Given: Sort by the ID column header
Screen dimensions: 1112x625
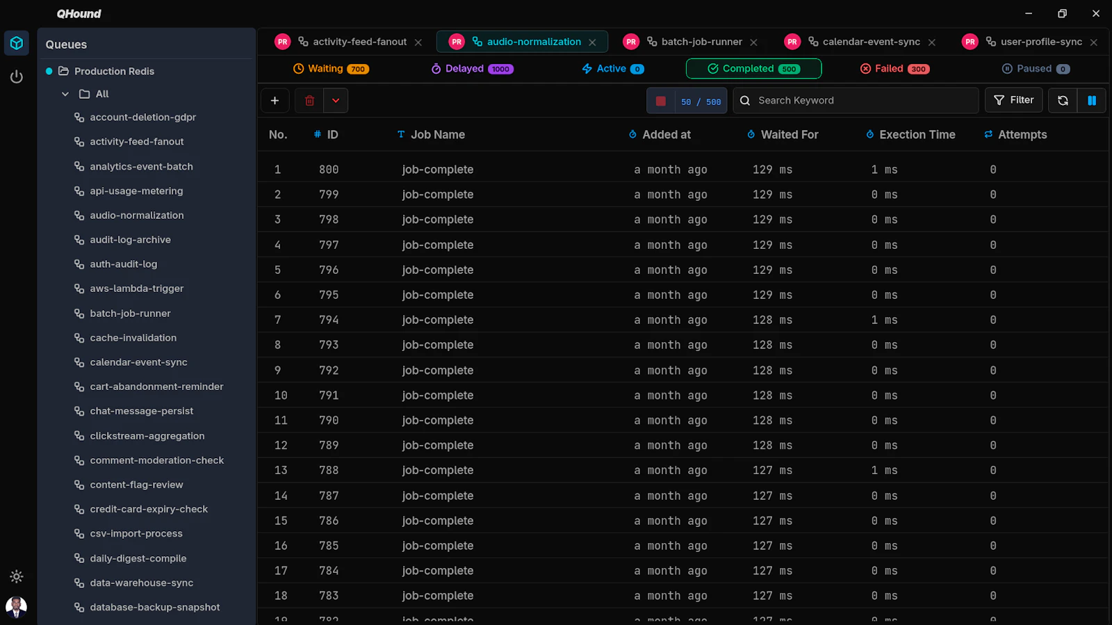Looking at the screenshot, I should click(326, 135).
